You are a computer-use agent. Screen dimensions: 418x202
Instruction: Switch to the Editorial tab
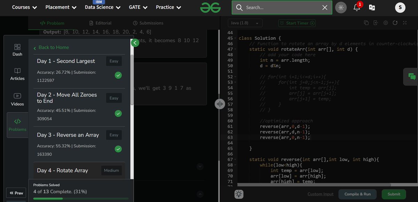(100, 23)
